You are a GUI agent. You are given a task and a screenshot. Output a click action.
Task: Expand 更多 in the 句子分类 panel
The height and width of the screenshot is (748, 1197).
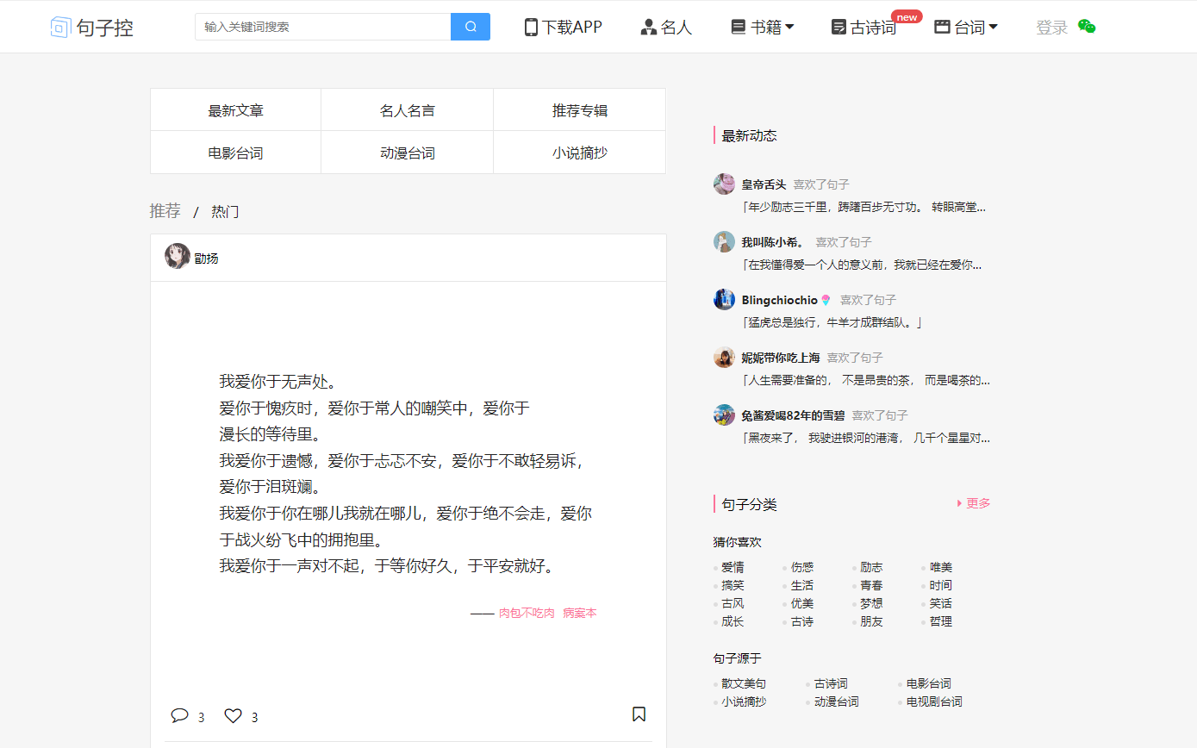[x=976, y=503]
